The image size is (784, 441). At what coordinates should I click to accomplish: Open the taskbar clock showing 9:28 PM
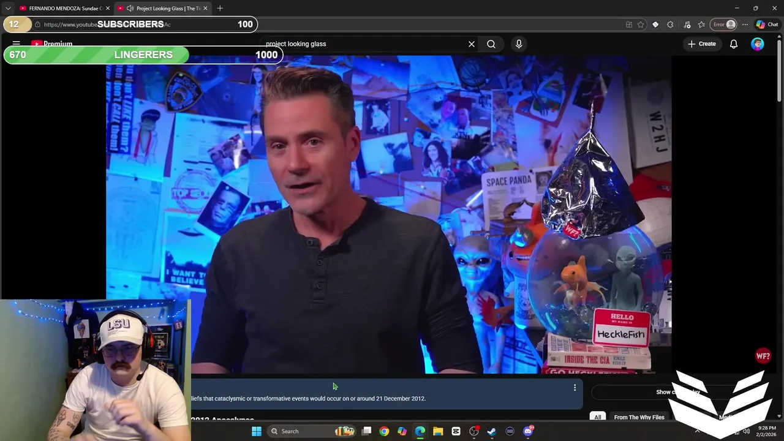point(767,431)
